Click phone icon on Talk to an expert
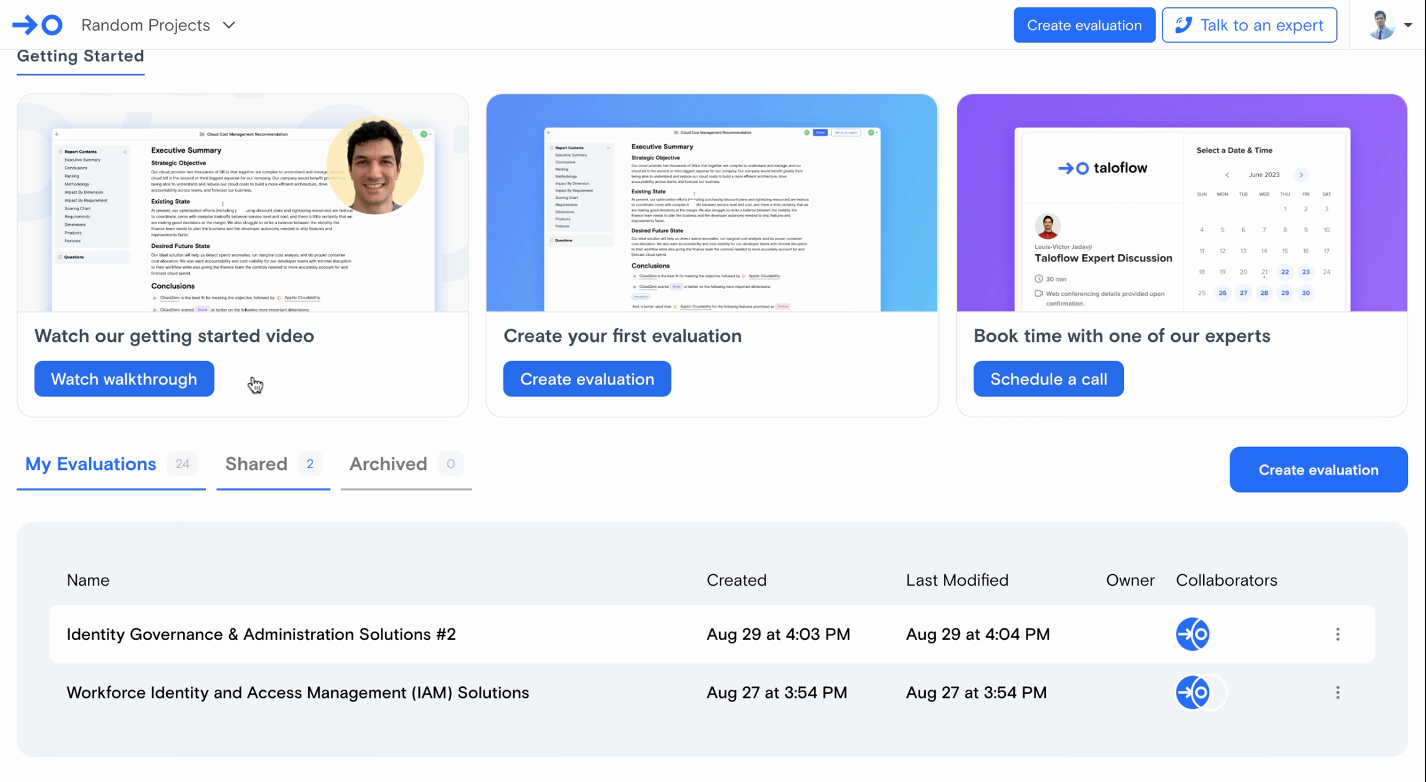The height and width of the screenshot is (782, 1426). [x=1183, y=25]
